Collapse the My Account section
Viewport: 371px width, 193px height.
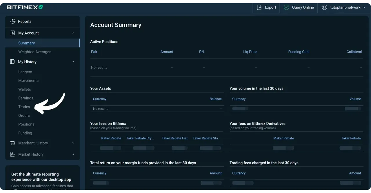73,33
